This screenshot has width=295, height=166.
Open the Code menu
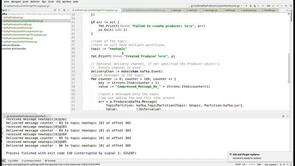click(x=25, y=1)
